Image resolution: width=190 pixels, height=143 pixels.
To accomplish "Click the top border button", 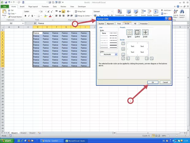I will point(123,44).
